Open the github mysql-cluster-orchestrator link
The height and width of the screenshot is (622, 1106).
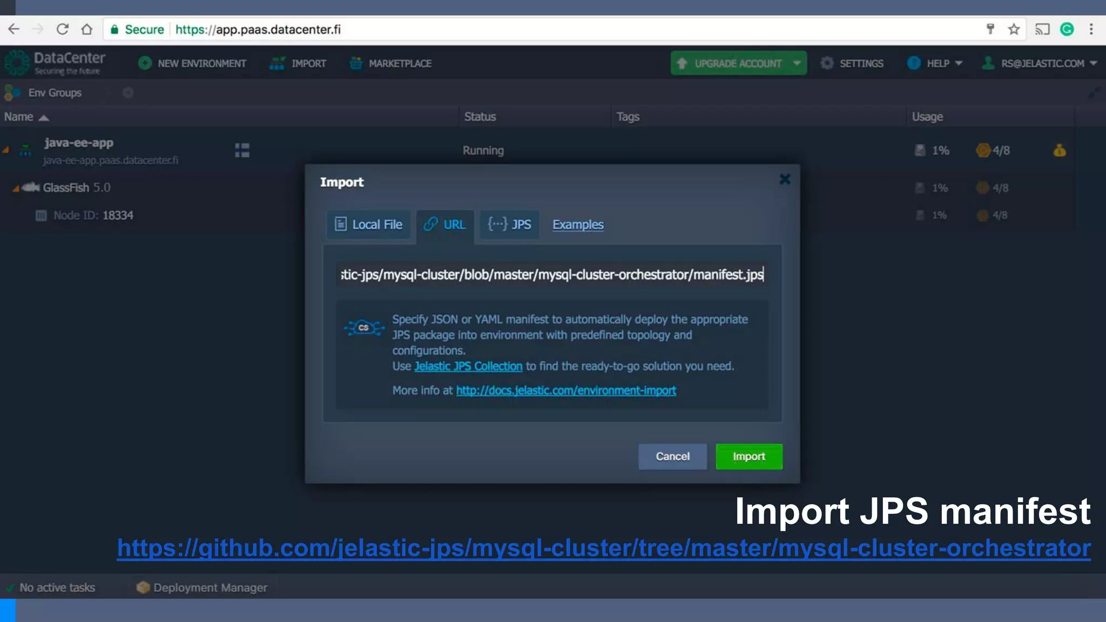point(604,548)
